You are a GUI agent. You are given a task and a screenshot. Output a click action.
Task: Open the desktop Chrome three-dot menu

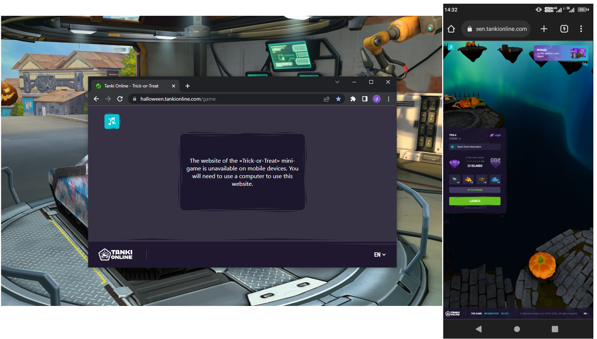click(389, 99)
